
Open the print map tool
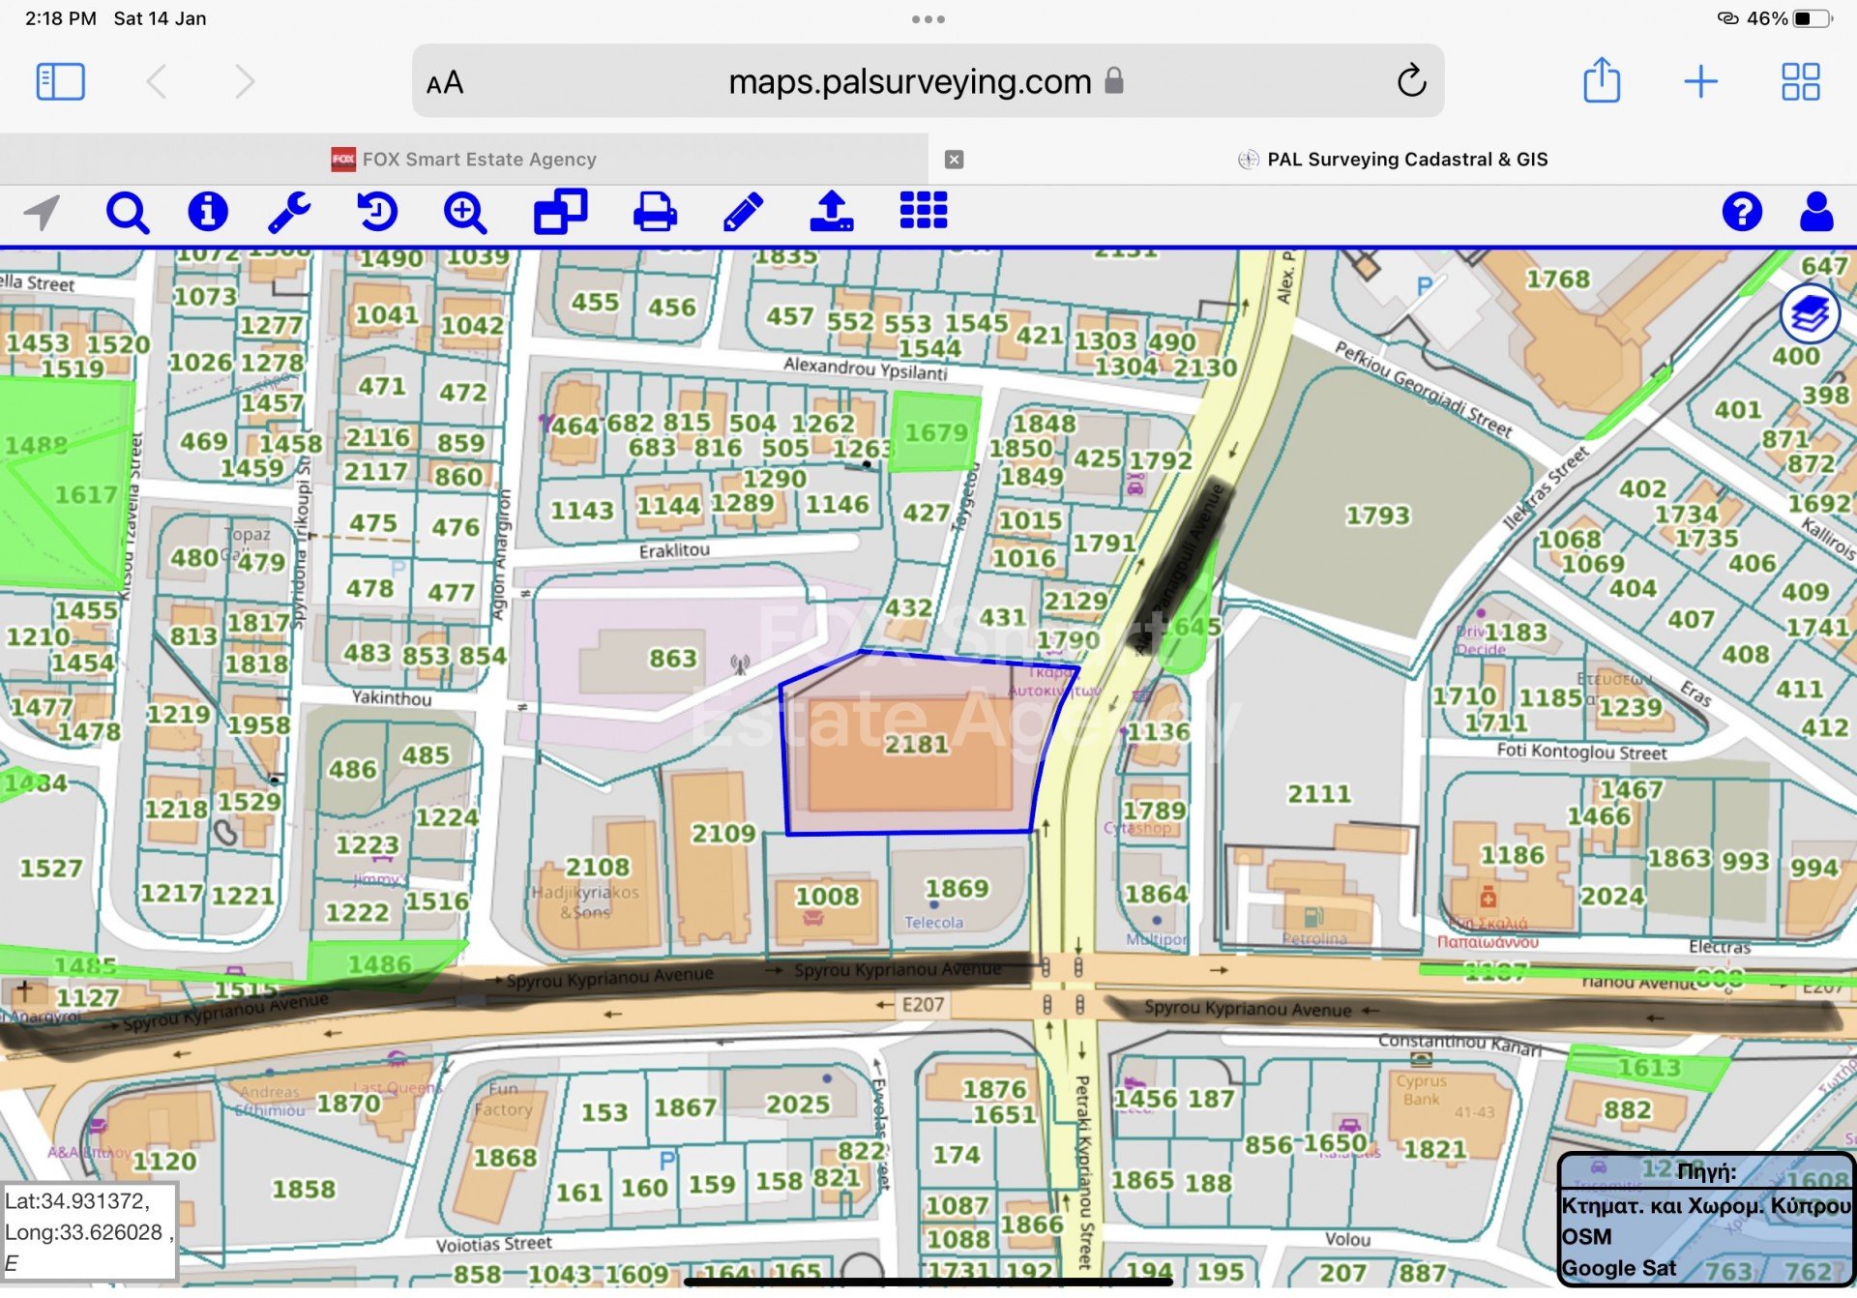655,212
